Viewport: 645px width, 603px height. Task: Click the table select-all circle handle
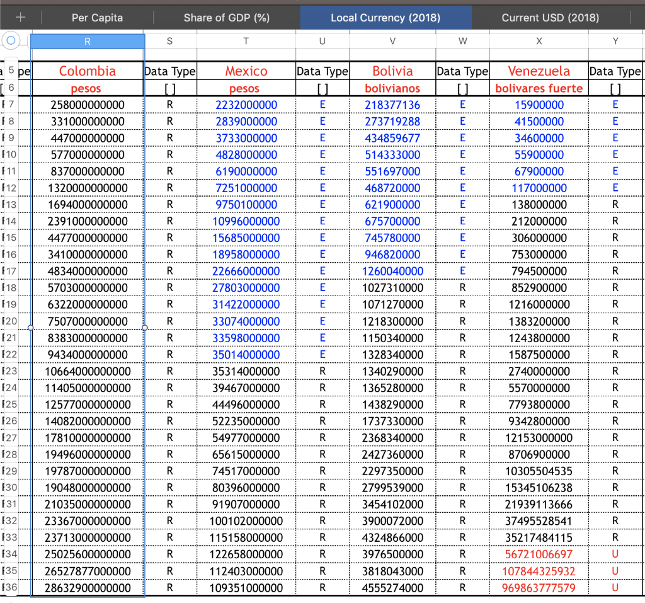click(11, 40)
